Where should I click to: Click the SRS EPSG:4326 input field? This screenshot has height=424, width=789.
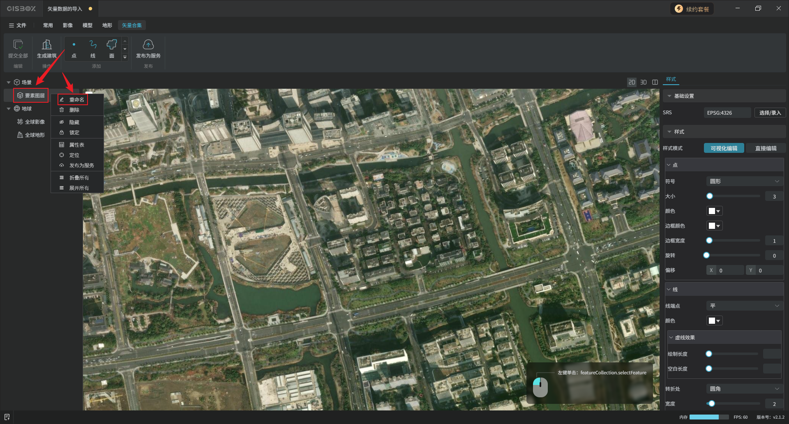pyautogui.click(x=727, y=113)
